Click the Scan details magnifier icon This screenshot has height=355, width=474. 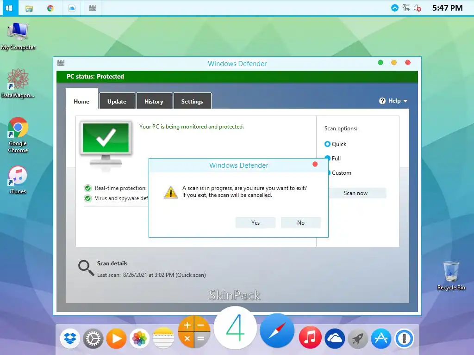pos(86,268)
